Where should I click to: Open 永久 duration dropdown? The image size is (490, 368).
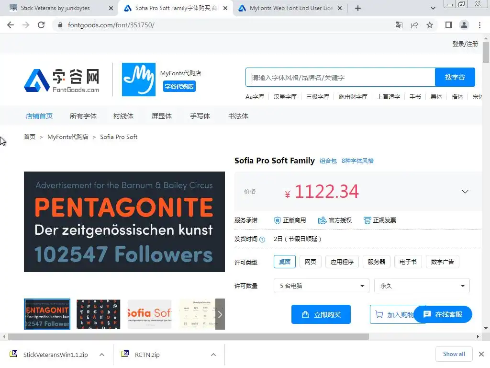click(422, 286)
